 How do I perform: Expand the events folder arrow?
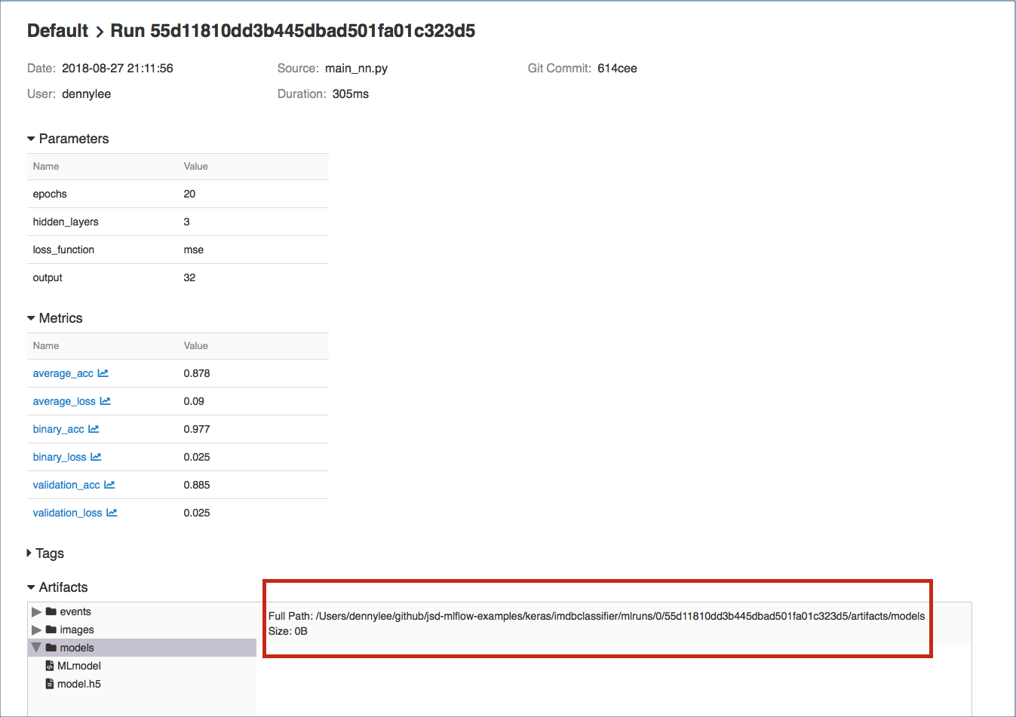point(36,611)
